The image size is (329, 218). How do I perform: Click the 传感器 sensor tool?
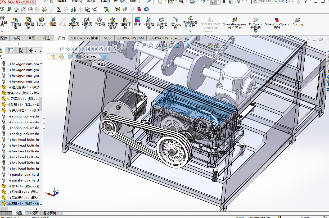point(100,22)
